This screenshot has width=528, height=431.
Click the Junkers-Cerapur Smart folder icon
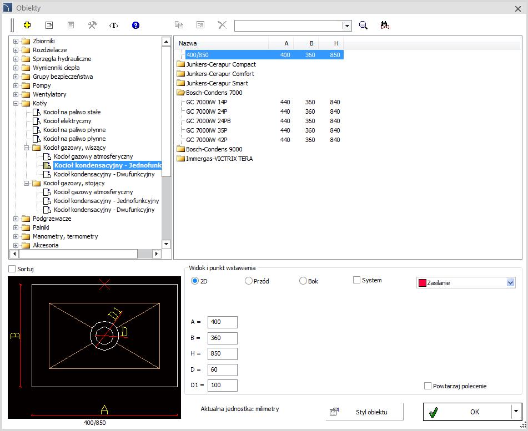[181, 83]
